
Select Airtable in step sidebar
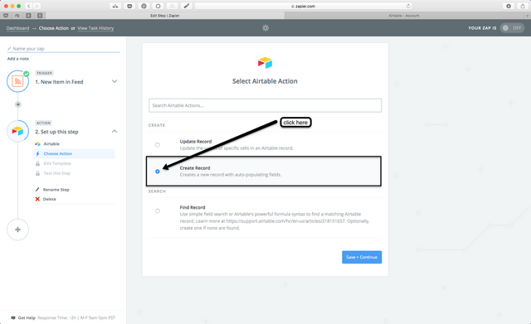51,144
